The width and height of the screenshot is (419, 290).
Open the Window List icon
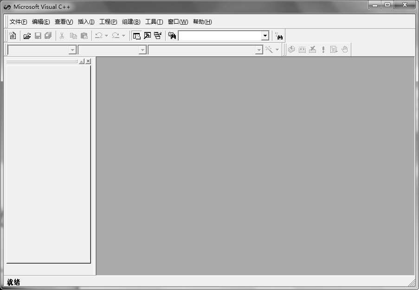(x=158, y=36)
